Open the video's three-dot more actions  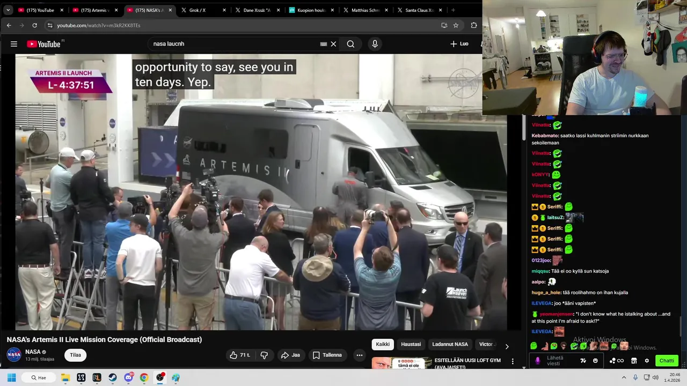[x=359, y=355]
